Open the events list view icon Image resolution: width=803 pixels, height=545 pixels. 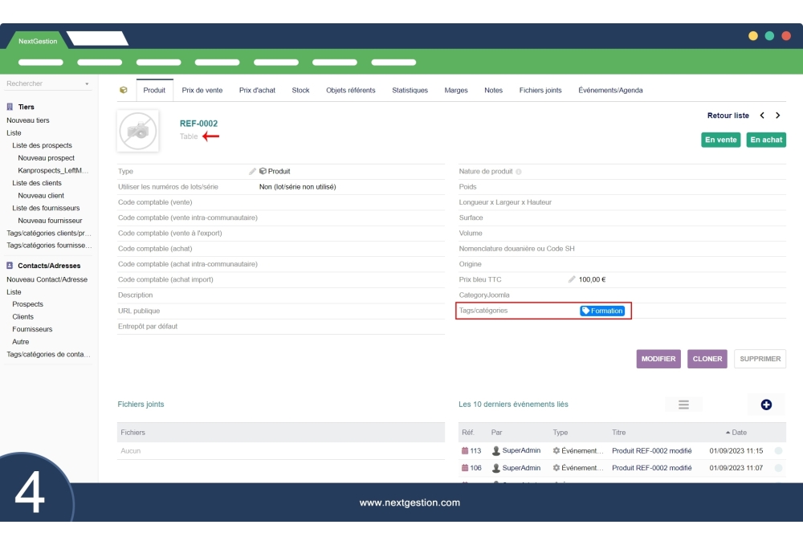(683, 404)
